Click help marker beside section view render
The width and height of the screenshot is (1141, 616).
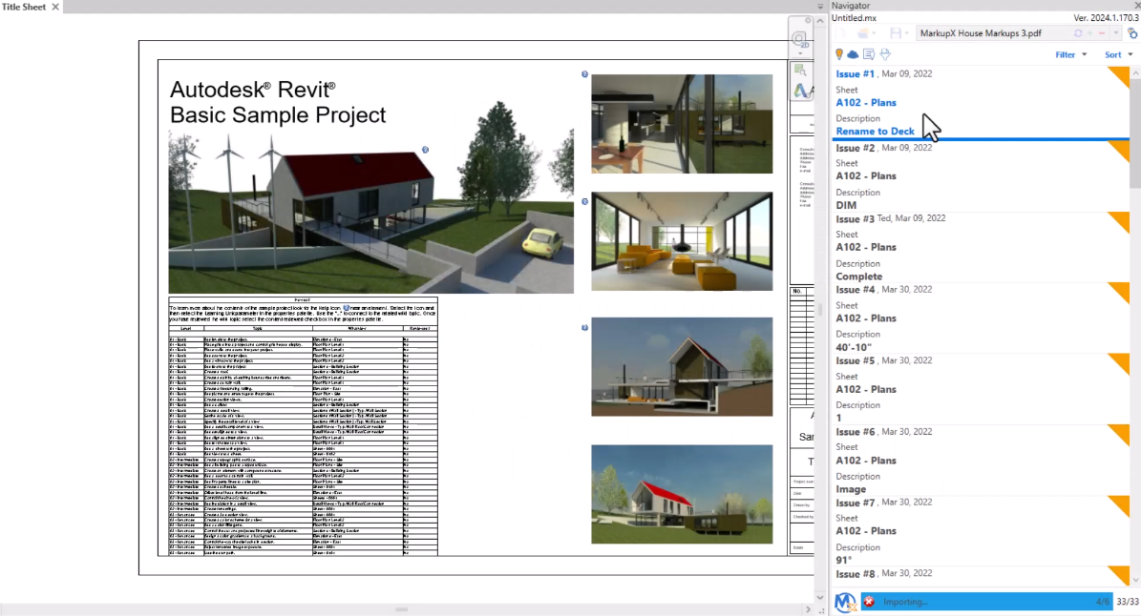click(584, 328)
